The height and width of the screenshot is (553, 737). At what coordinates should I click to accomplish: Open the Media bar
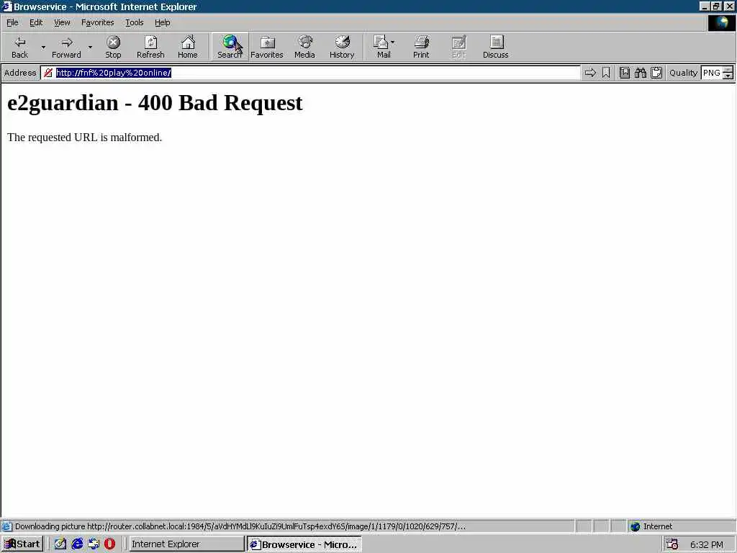pyautogui.click(x=304, y=47)
